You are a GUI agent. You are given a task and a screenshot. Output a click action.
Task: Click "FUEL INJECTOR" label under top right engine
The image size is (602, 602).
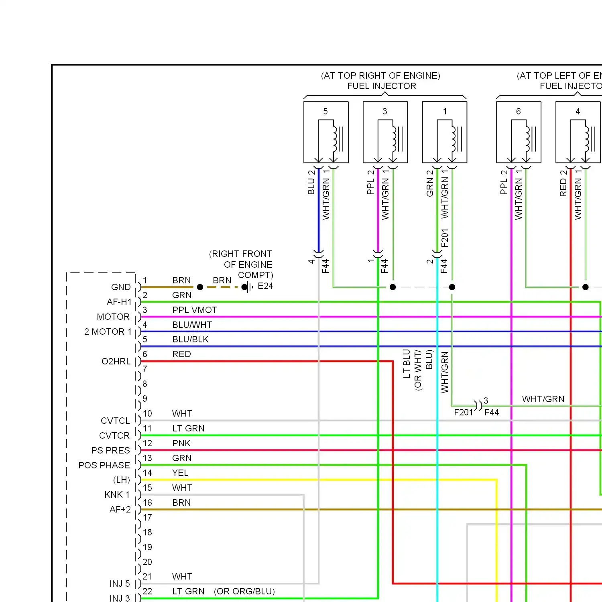382,86
